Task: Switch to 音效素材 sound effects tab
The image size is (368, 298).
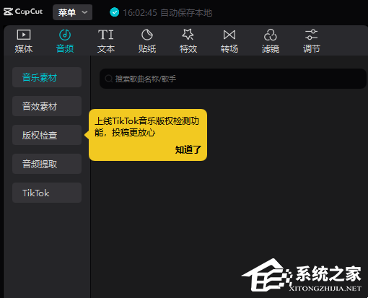Action: [47, 106]
